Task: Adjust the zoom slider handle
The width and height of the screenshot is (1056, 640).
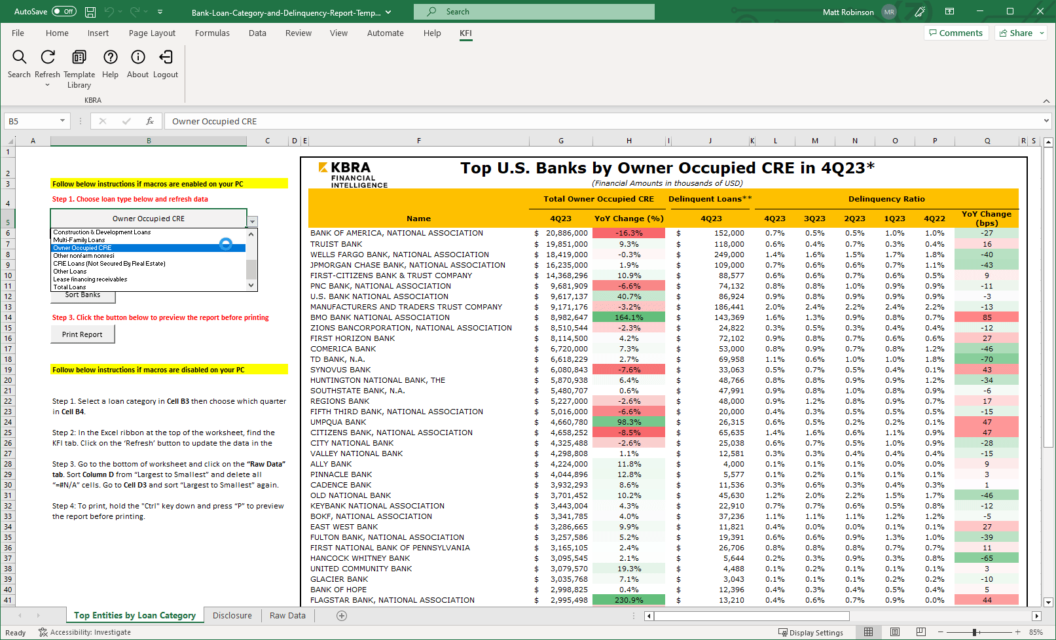Action: pos(975,632)
